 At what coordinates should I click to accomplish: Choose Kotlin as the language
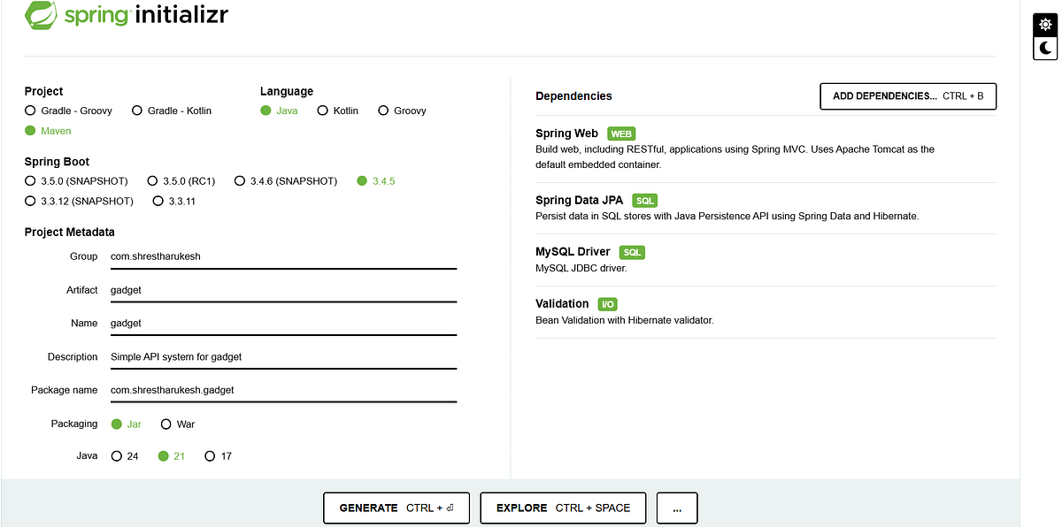(x=337, y=111)
